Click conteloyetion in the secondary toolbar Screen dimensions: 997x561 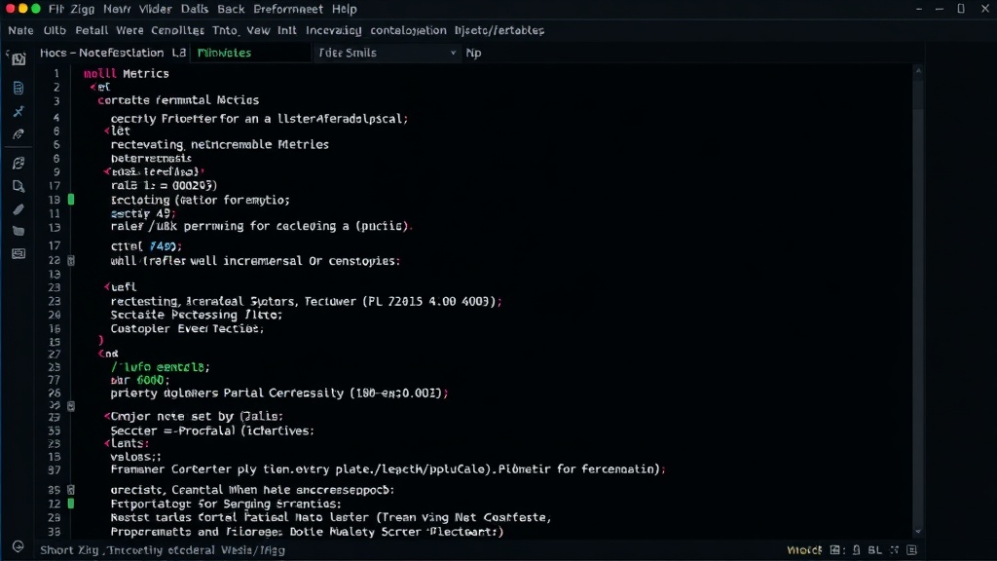(x=408, y=30)
